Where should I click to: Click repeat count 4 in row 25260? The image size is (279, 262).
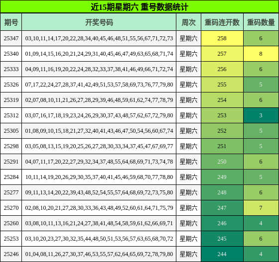[x=261, y=223]
